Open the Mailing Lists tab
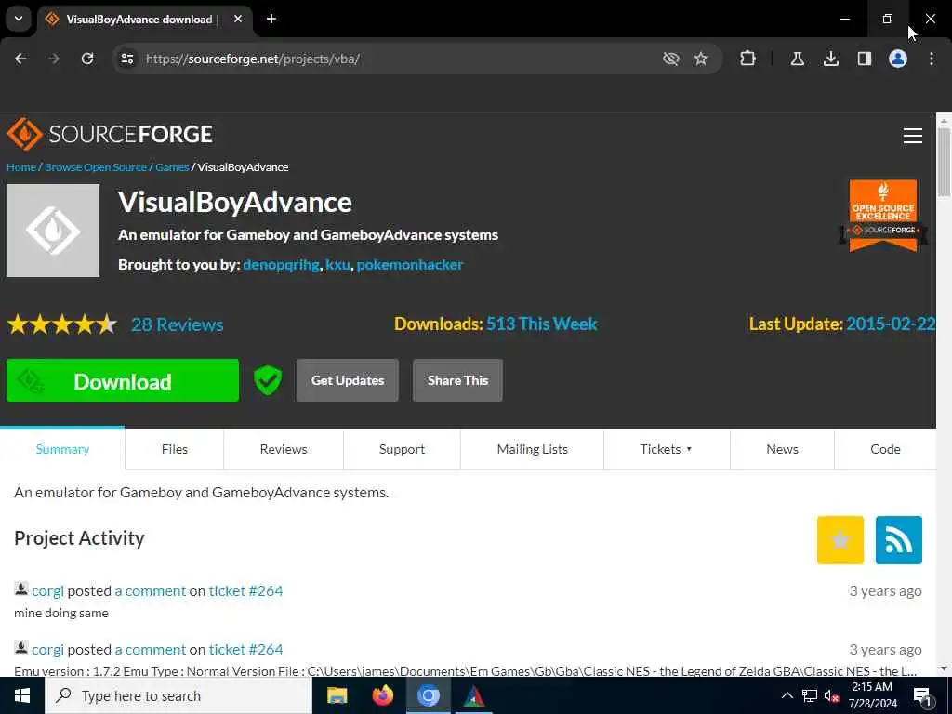 533,449
